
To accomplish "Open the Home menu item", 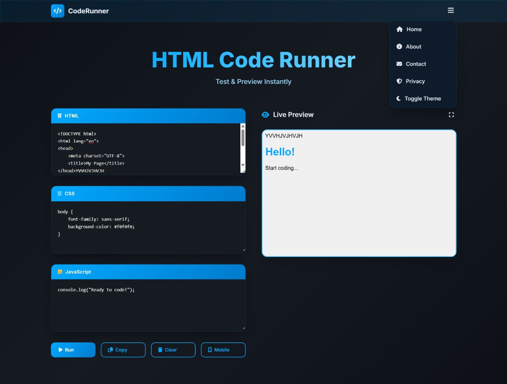I will [414, 29].
